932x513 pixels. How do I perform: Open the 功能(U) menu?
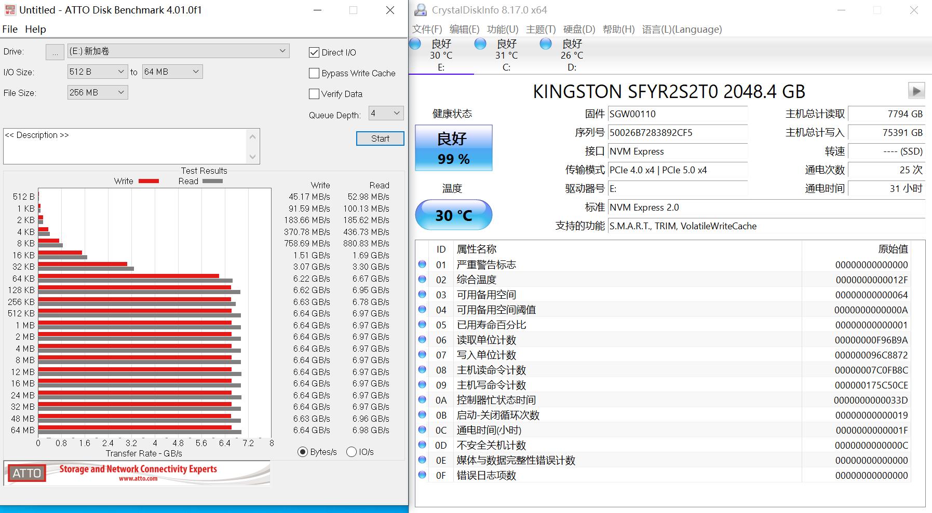503,29
